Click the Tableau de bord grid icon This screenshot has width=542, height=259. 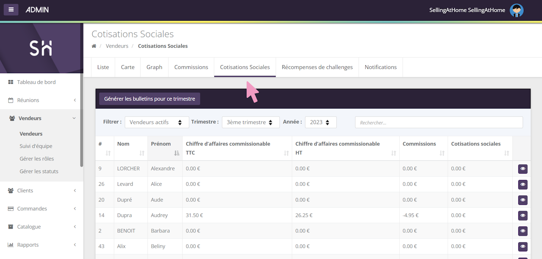click(11, 82)
